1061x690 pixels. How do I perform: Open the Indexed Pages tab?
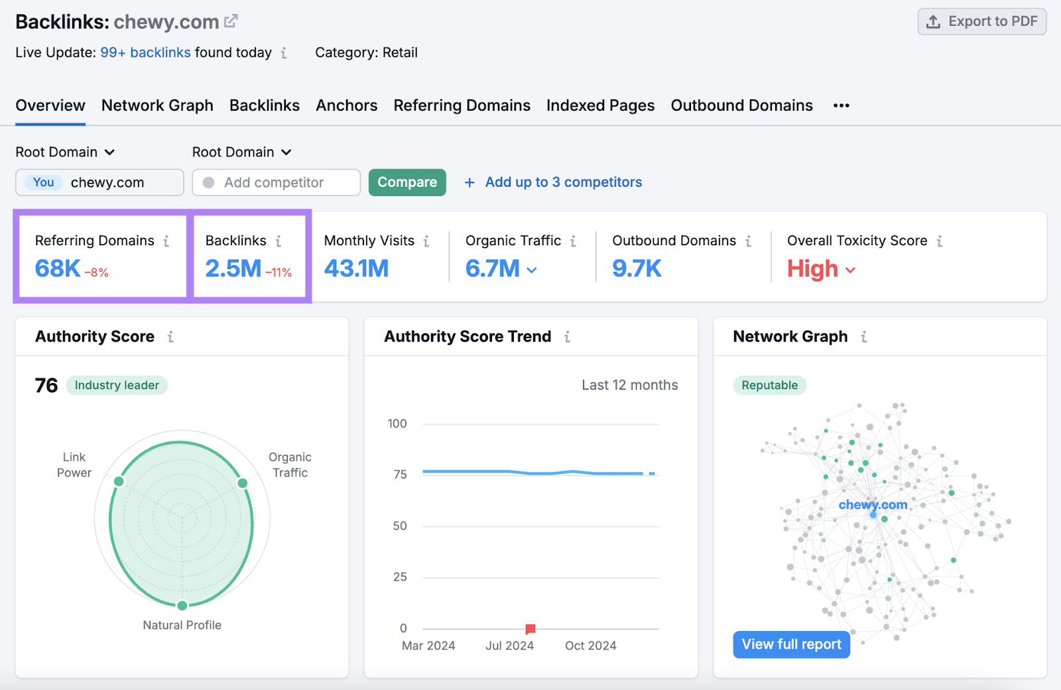[599, 105]
